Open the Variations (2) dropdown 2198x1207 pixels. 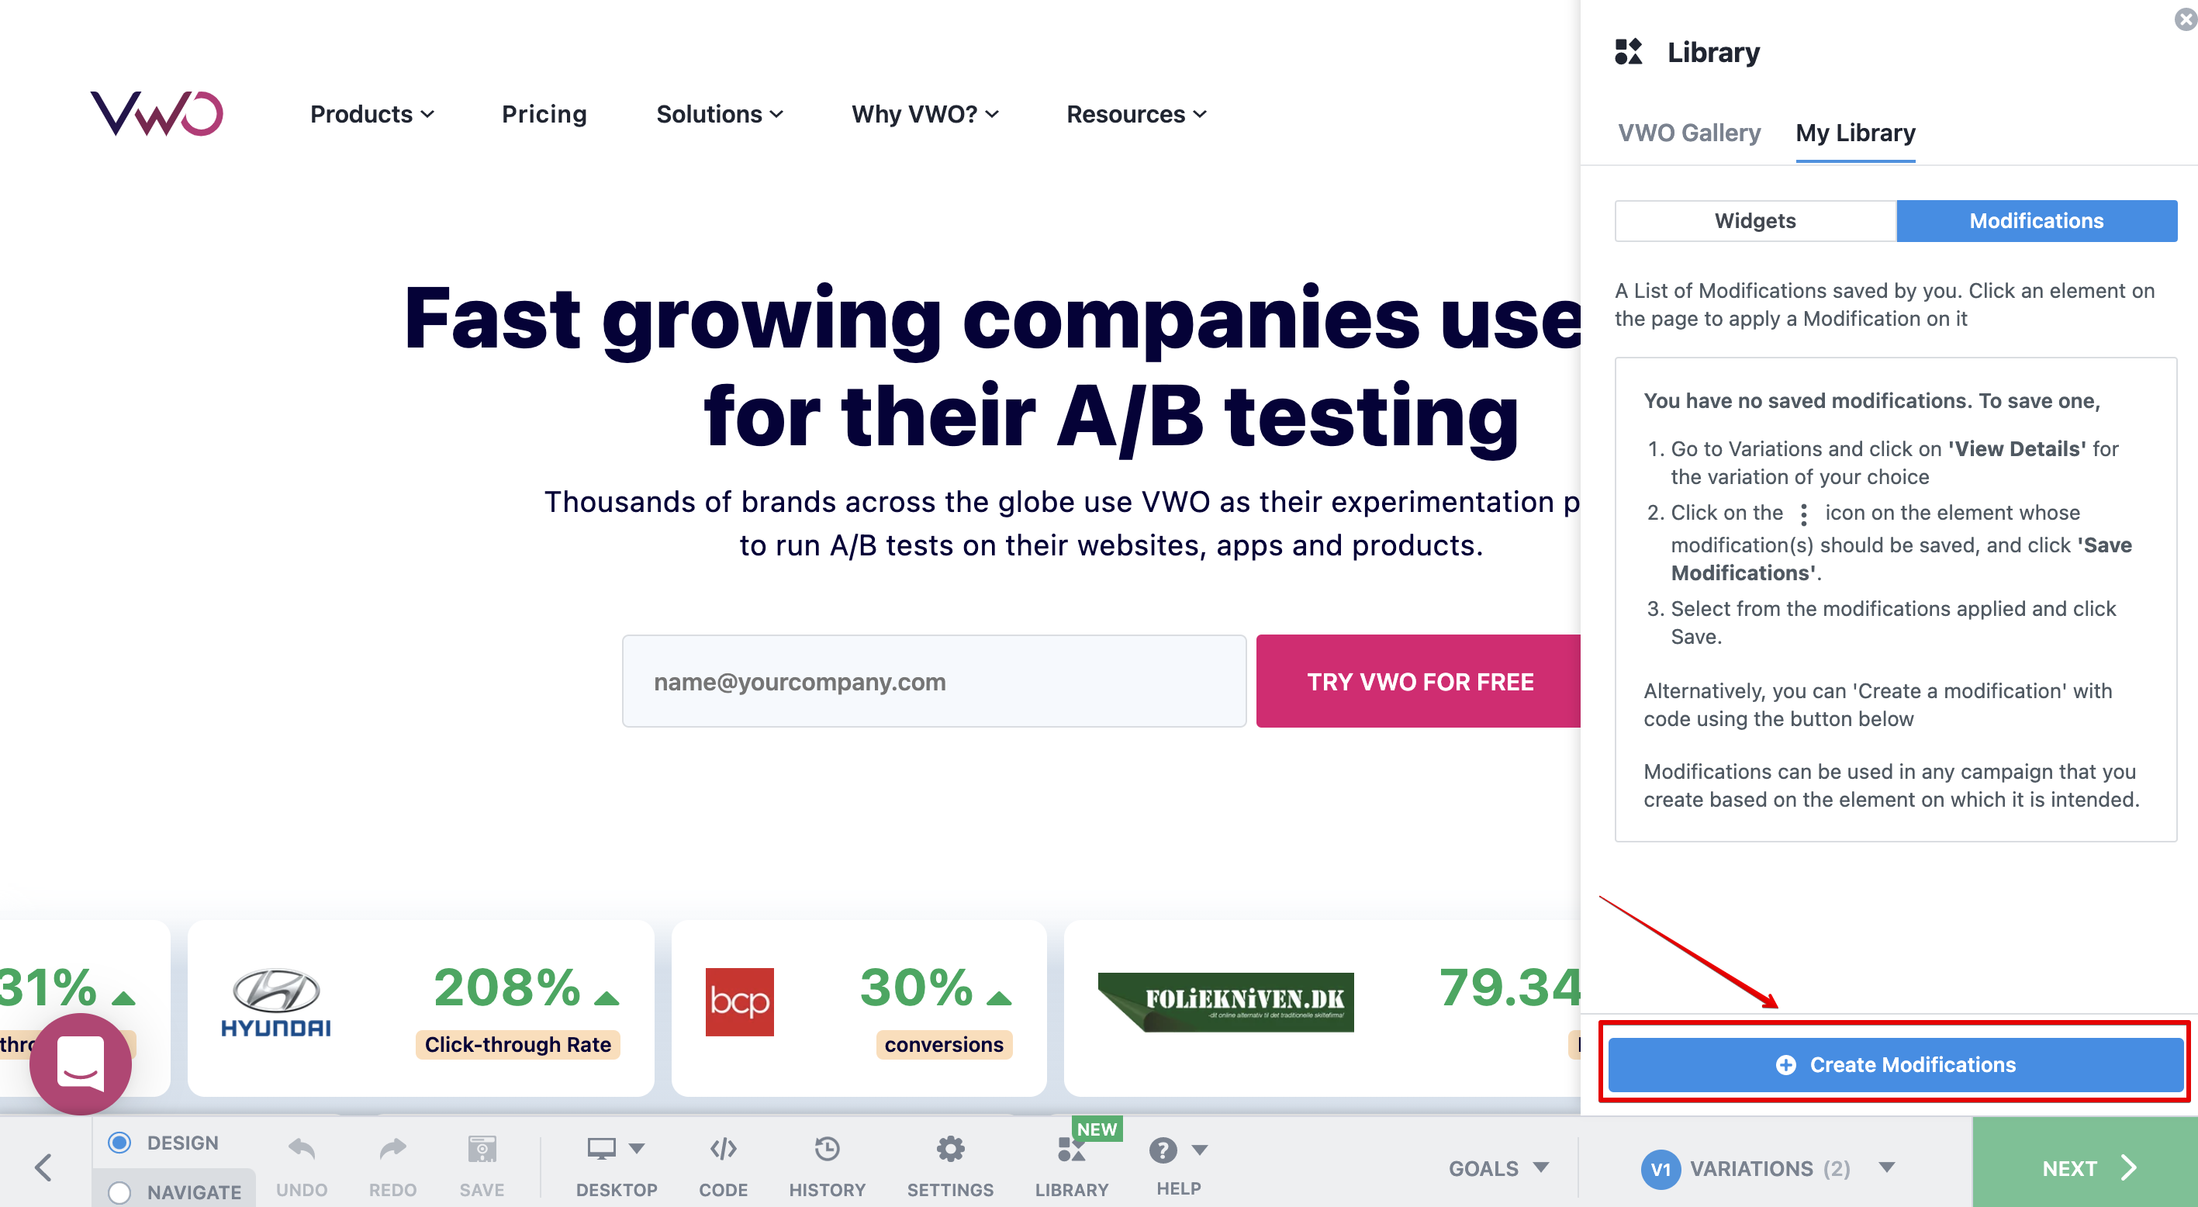pyautogui.click(x=1771, y=1167)
